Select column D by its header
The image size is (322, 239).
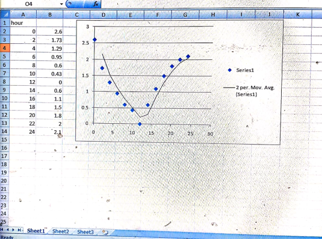(103, 15)
